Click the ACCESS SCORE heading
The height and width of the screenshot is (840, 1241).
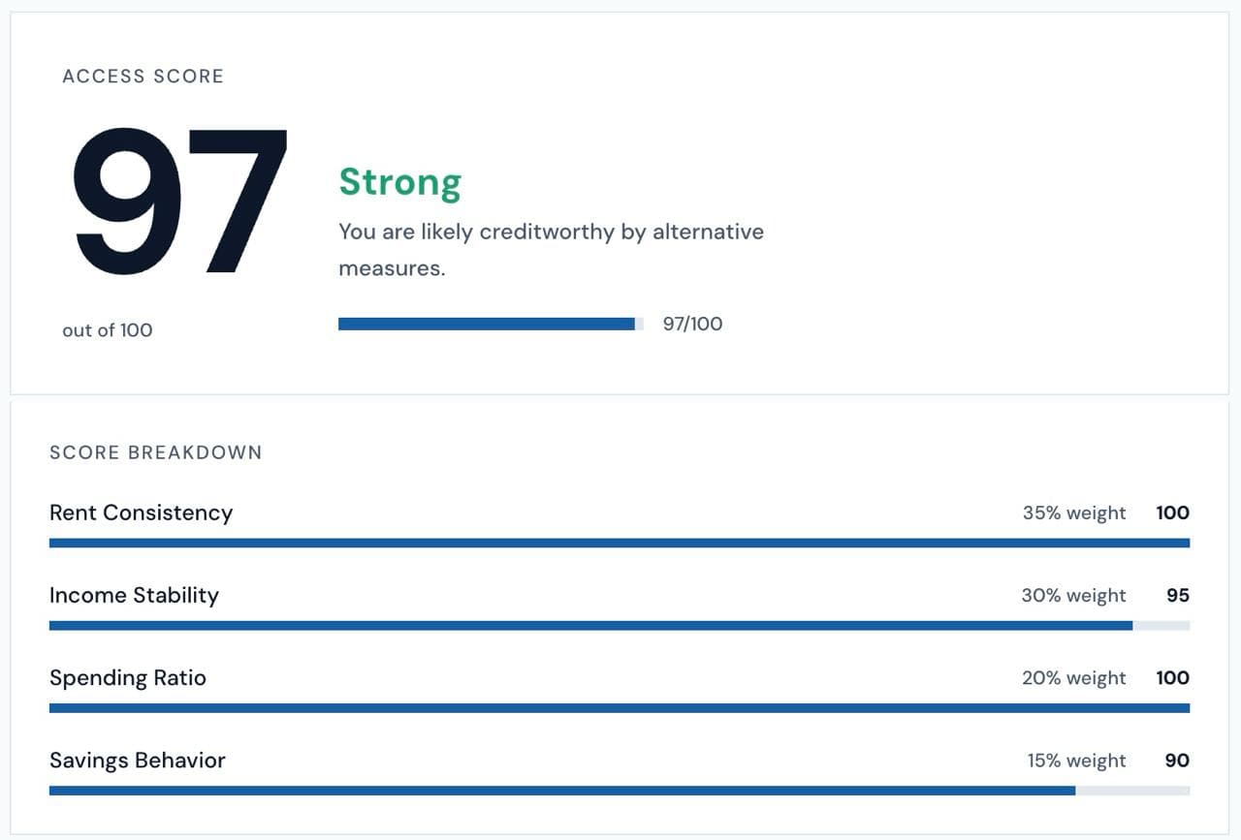coord(143,76)
